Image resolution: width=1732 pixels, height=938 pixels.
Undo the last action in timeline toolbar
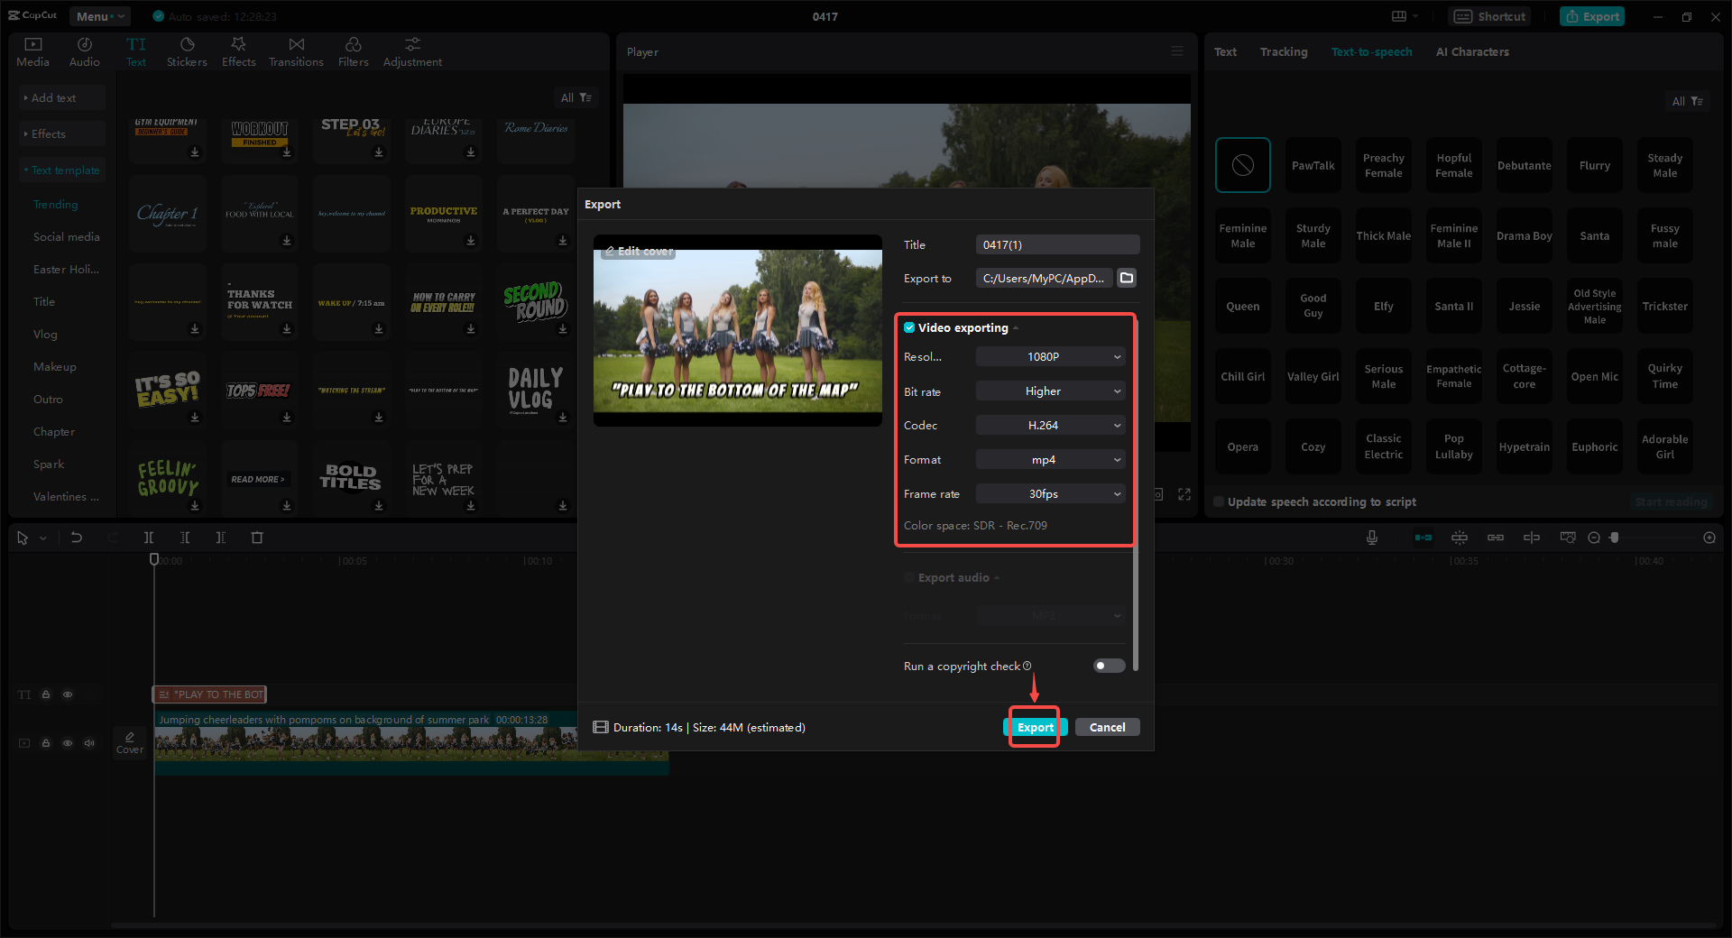[x=77, y=538]
